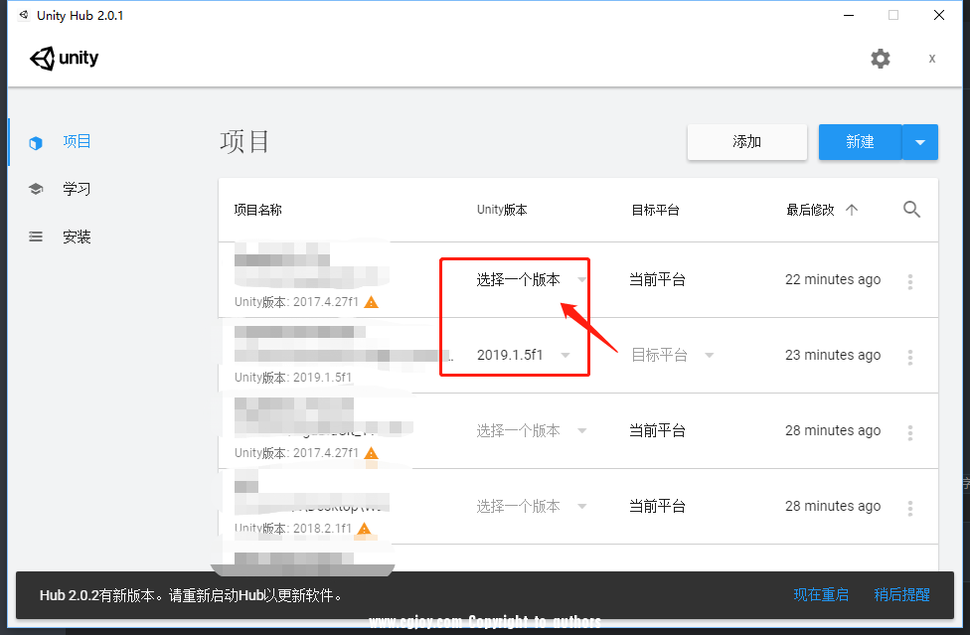Select the 项目 sidebar tab

[x=77, y=141]
